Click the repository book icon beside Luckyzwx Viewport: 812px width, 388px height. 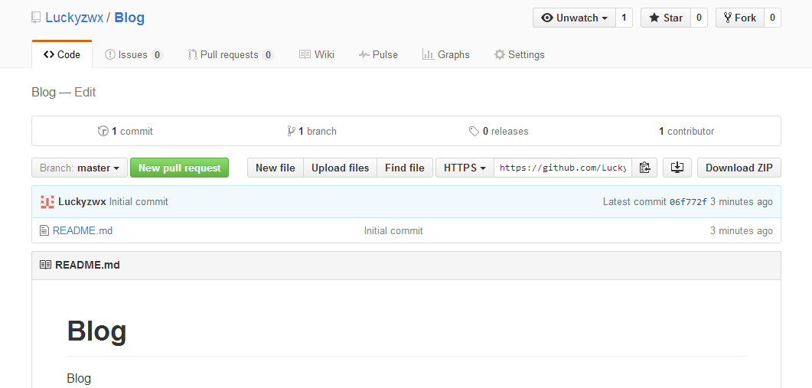pyautogui.click(x=36, y=18)
